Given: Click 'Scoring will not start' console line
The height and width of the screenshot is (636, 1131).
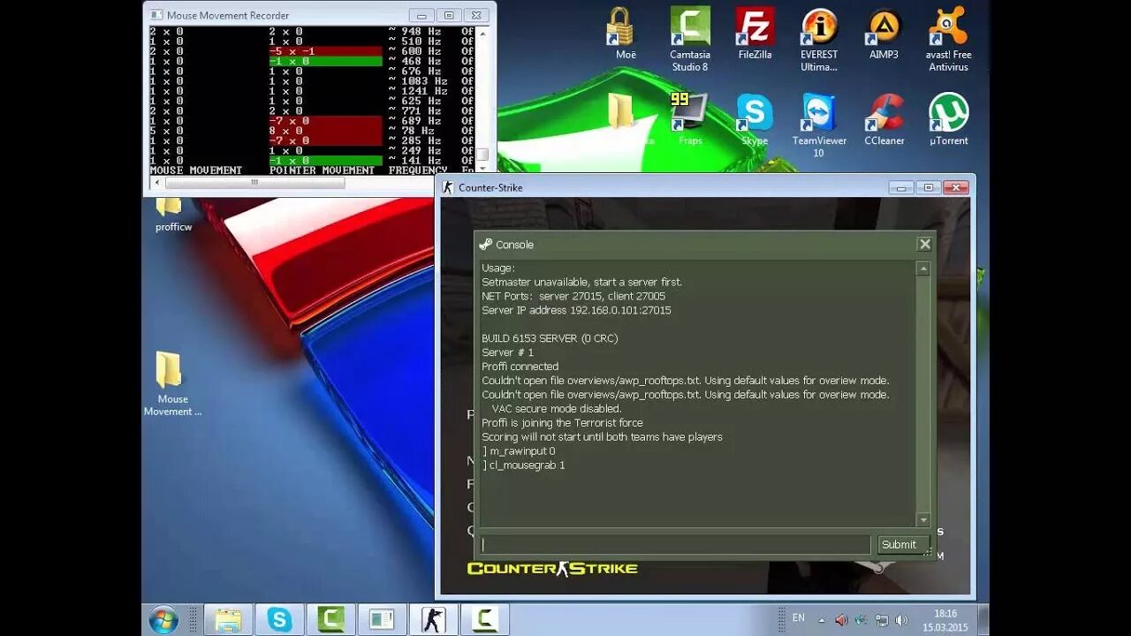Looking at the screenshot, I should coord(602,436).
